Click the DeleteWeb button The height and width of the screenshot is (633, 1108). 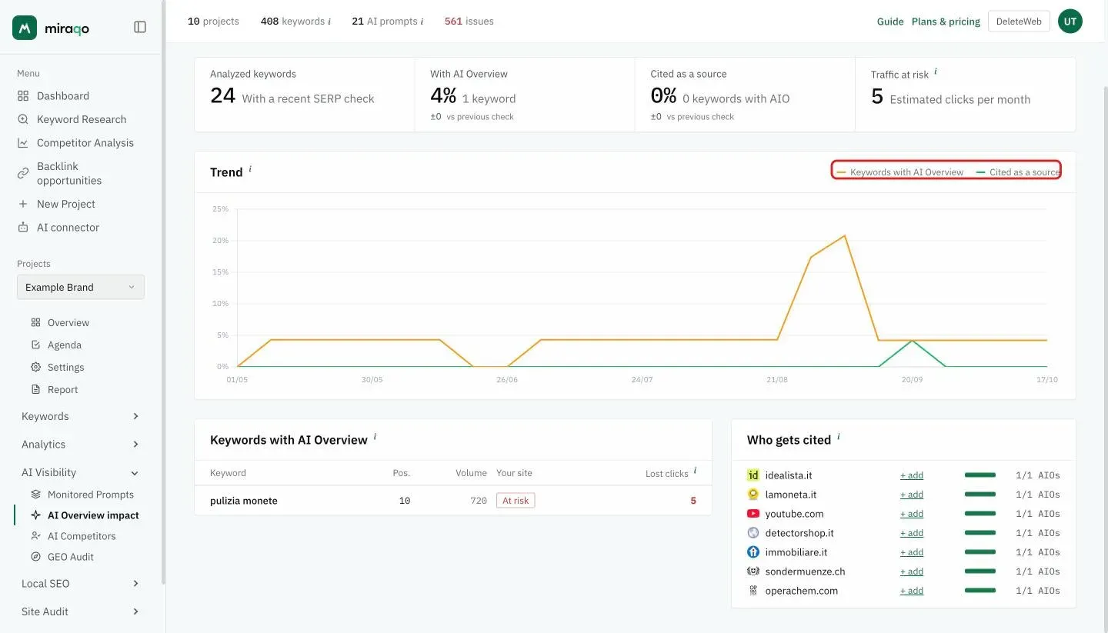(x=1019, y=22)
